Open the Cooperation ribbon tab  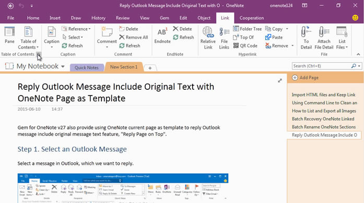point(252,18)
